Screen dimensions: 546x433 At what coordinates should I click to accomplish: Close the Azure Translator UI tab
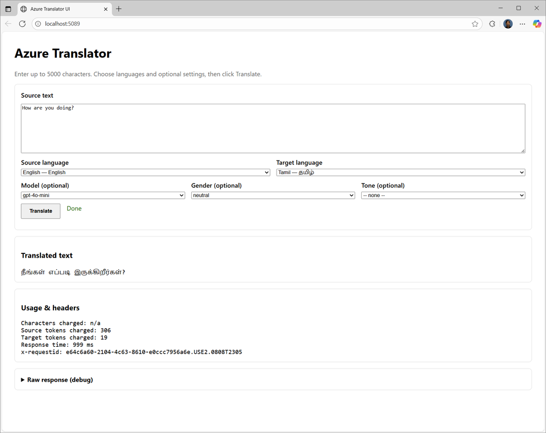(105, 9)
